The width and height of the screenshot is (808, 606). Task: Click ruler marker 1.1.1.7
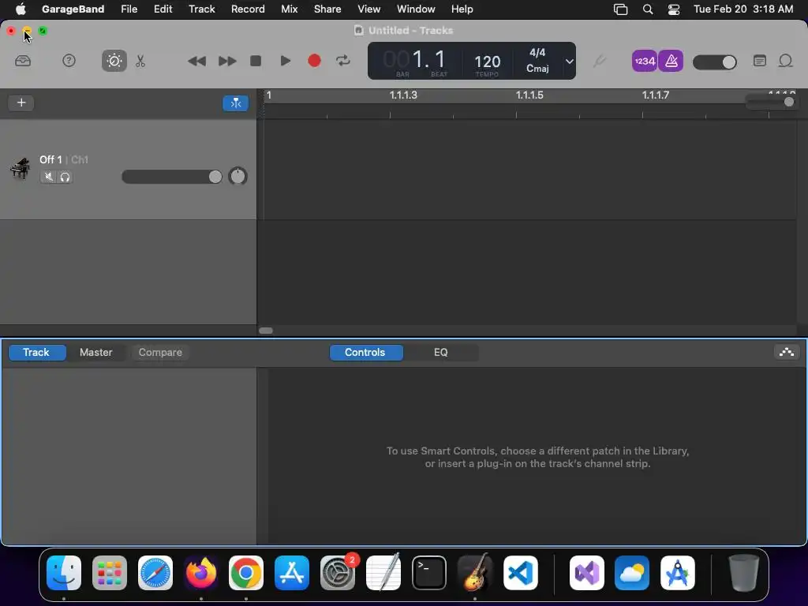tap(655, 95)
